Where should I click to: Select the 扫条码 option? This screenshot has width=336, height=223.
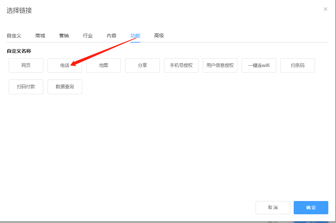click(298, 65)
